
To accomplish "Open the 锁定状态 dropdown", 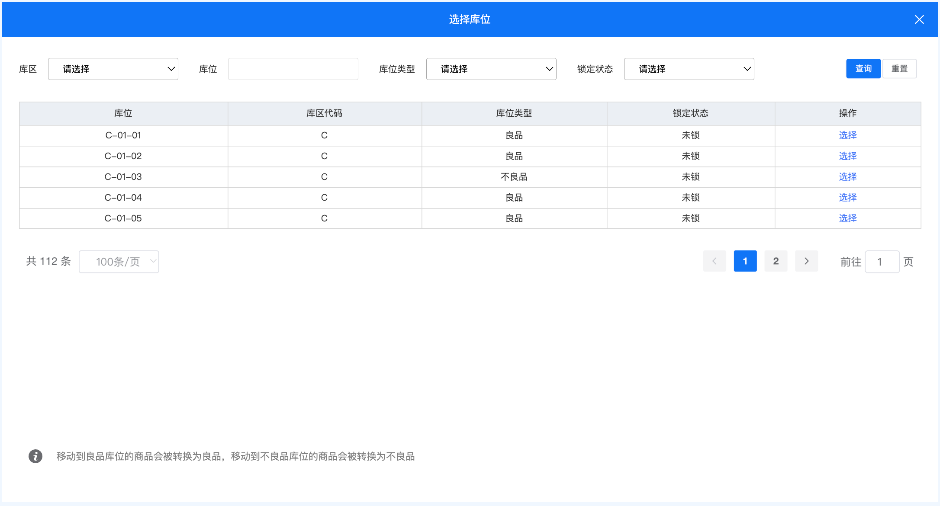I will coord(689,69).
